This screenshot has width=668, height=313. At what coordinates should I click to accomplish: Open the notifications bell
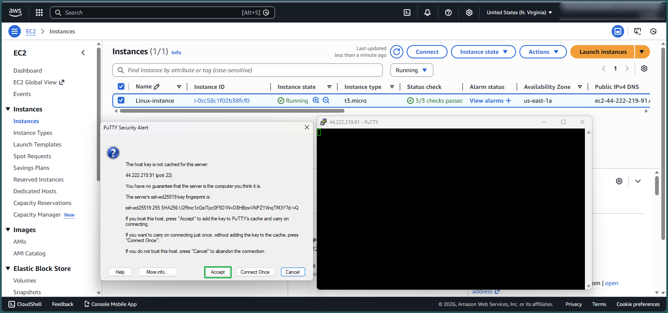pos(428,13)
